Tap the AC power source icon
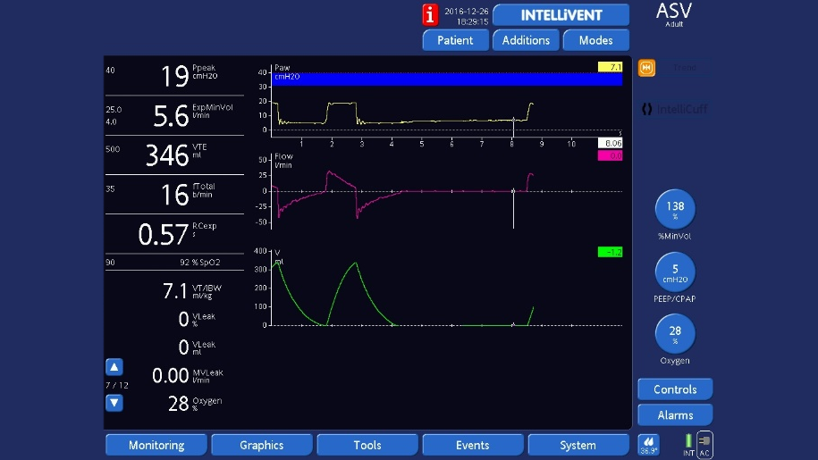Image resolution: width=818 pixels, height=460 pixels. click(704, 443)
